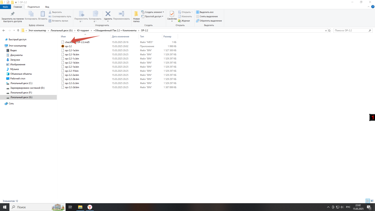375x211 pixels.
Task: Click the search magnifier icon
Action: pyautogui.click(x=370, y=30)
